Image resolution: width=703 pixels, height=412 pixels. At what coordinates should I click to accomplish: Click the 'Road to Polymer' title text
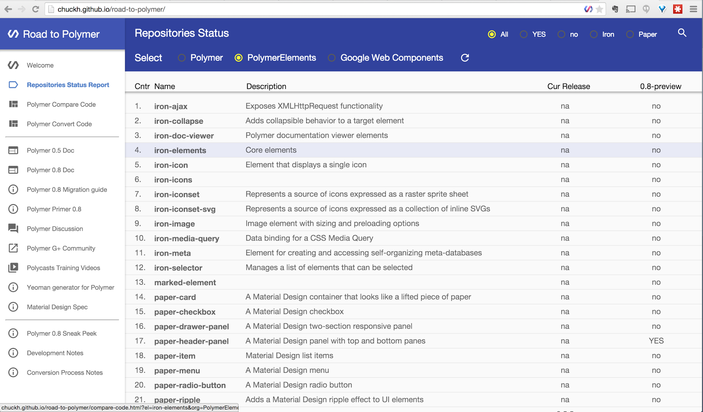tap(61, 34)
